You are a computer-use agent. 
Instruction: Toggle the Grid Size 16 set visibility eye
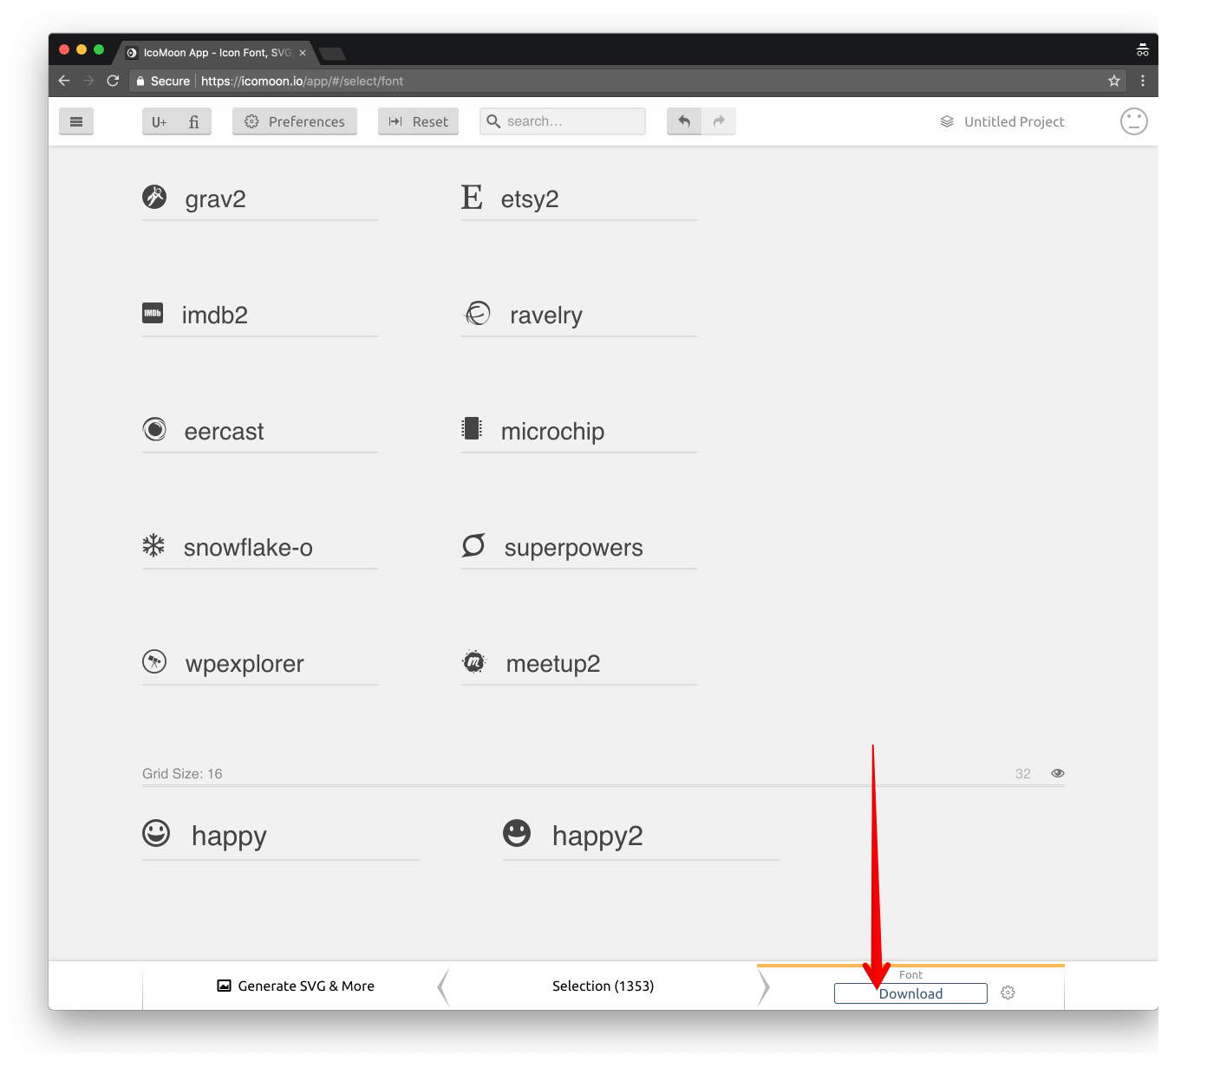pos(1058,773)
